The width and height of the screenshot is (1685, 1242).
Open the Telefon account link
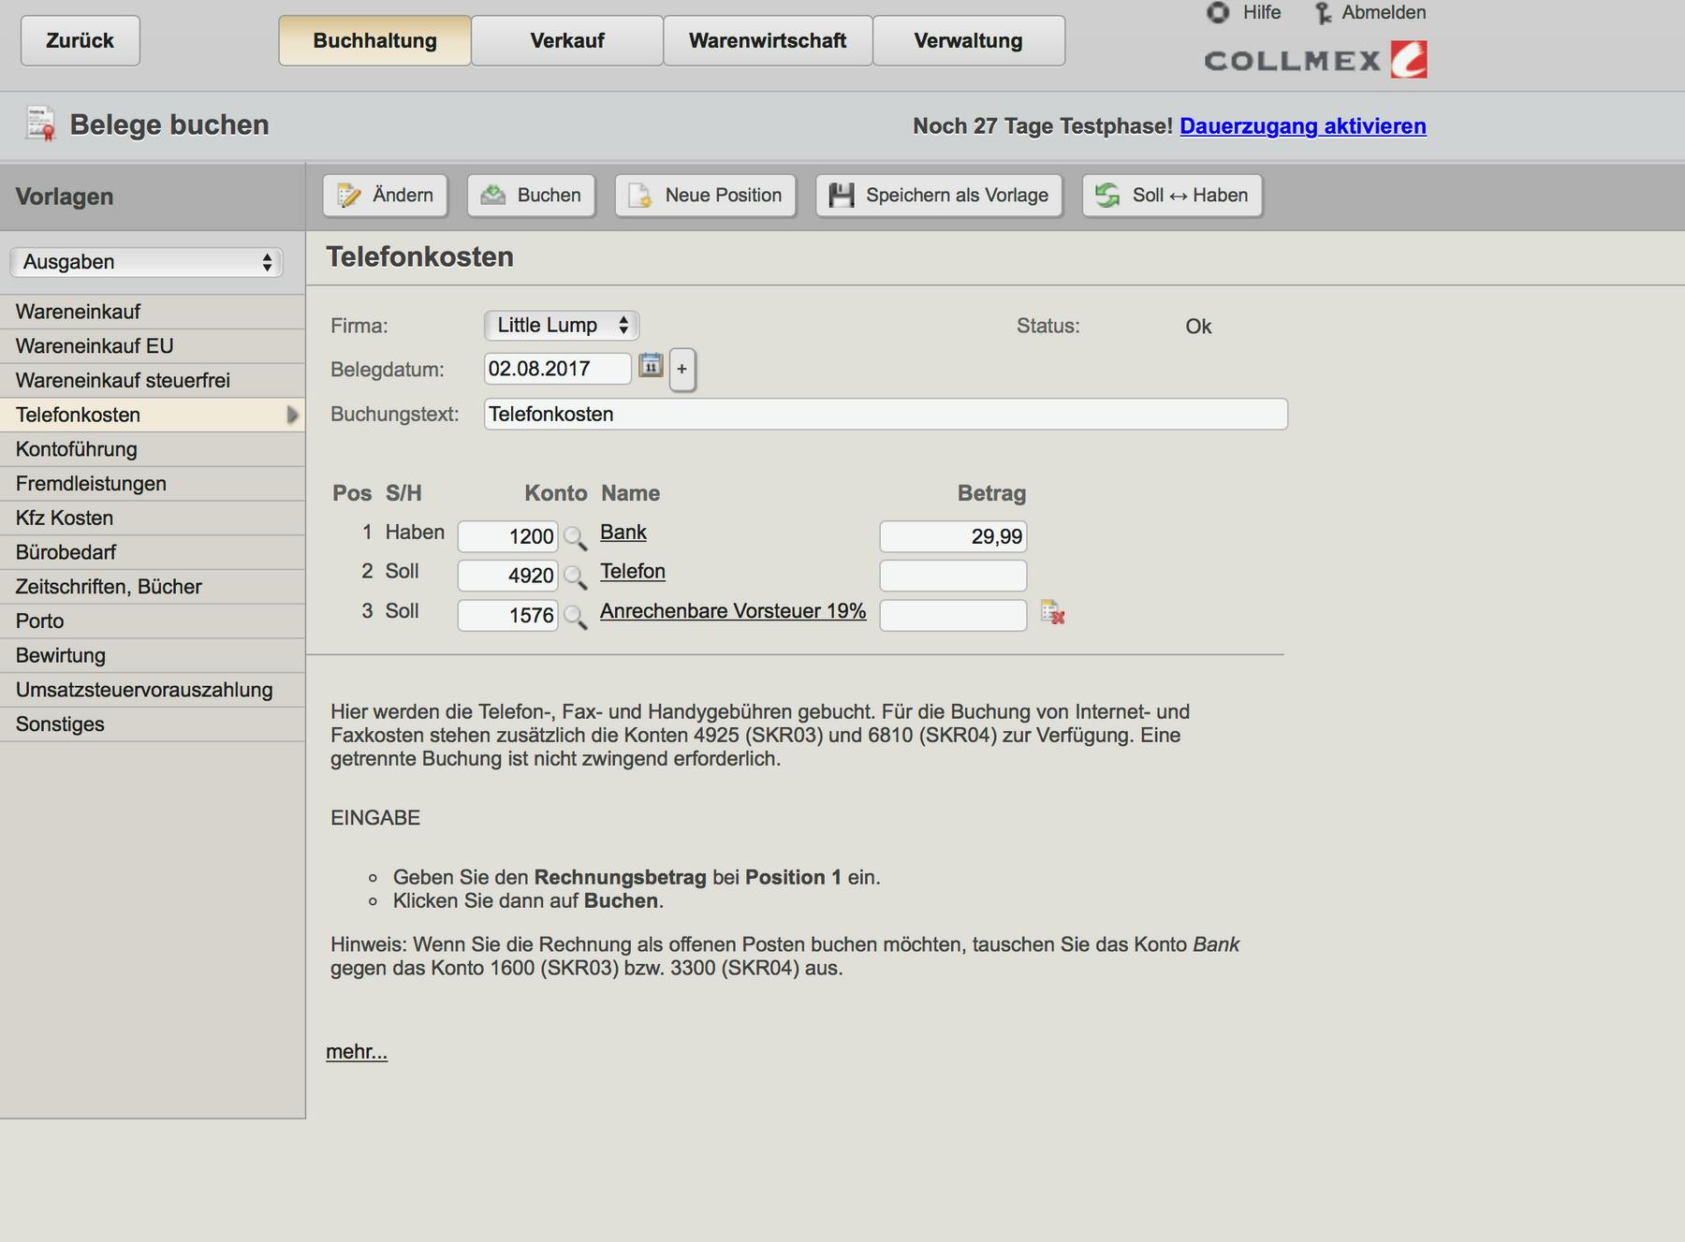[633, 572]
